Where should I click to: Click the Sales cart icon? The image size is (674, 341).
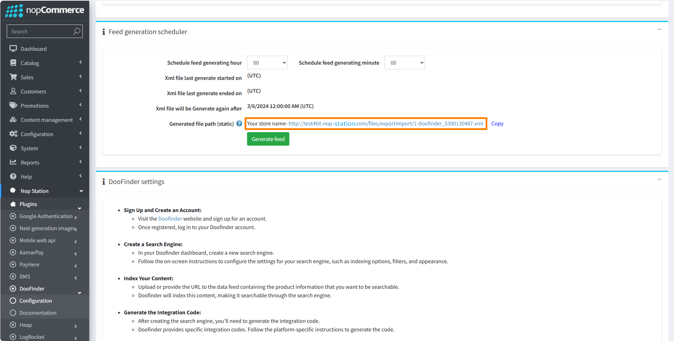13,77
